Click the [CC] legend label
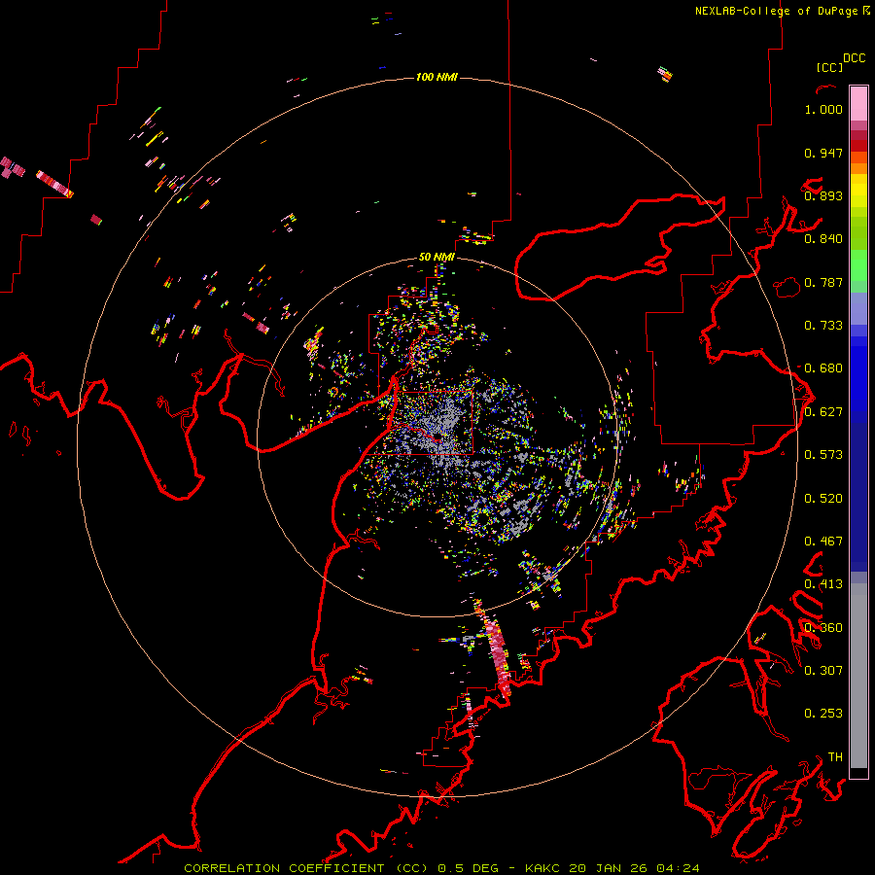875x875 pixels. 829,67
